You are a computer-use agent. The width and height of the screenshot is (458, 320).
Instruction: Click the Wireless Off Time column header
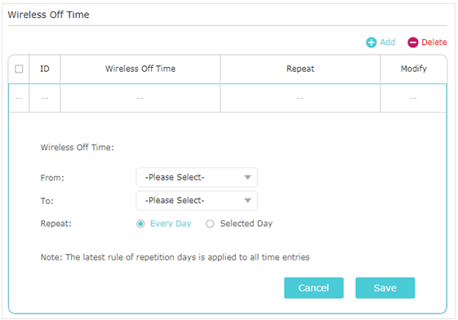[x=140, y=69]
